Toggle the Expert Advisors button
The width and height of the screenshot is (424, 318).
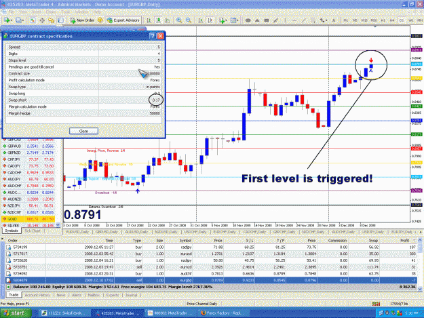pyautogui.click(x=123, y=20)
